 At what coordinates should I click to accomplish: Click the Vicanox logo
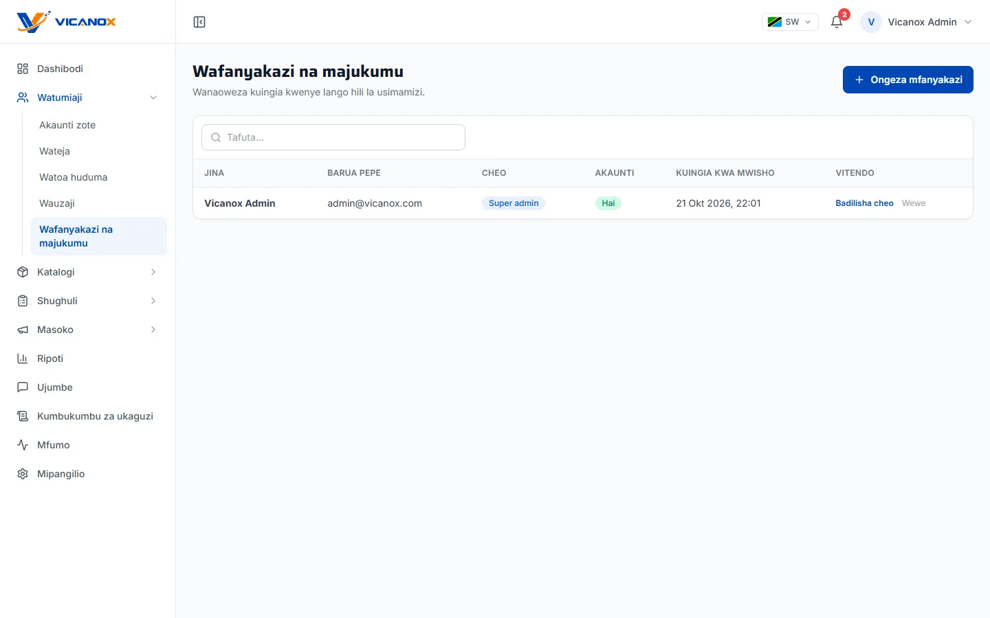point(67,22)
